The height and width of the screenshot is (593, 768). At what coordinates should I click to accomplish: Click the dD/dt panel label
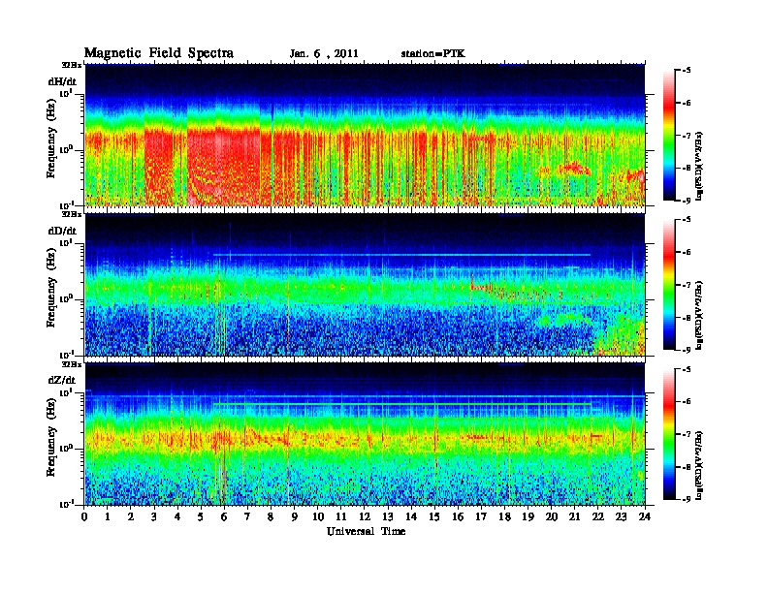(62, 231)
